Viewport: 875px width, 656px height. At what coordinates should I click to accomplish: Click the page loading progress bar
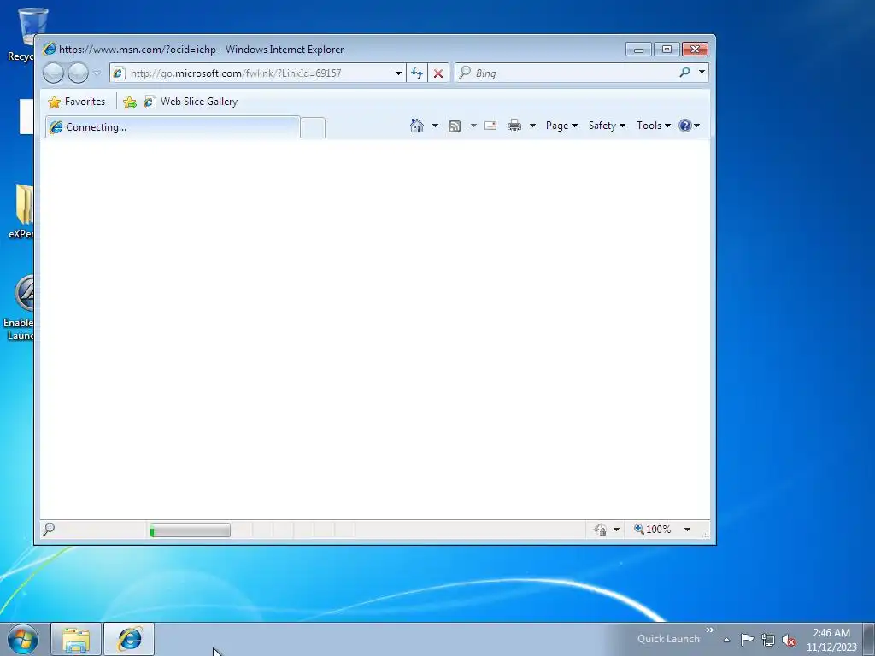pos(191,530)
